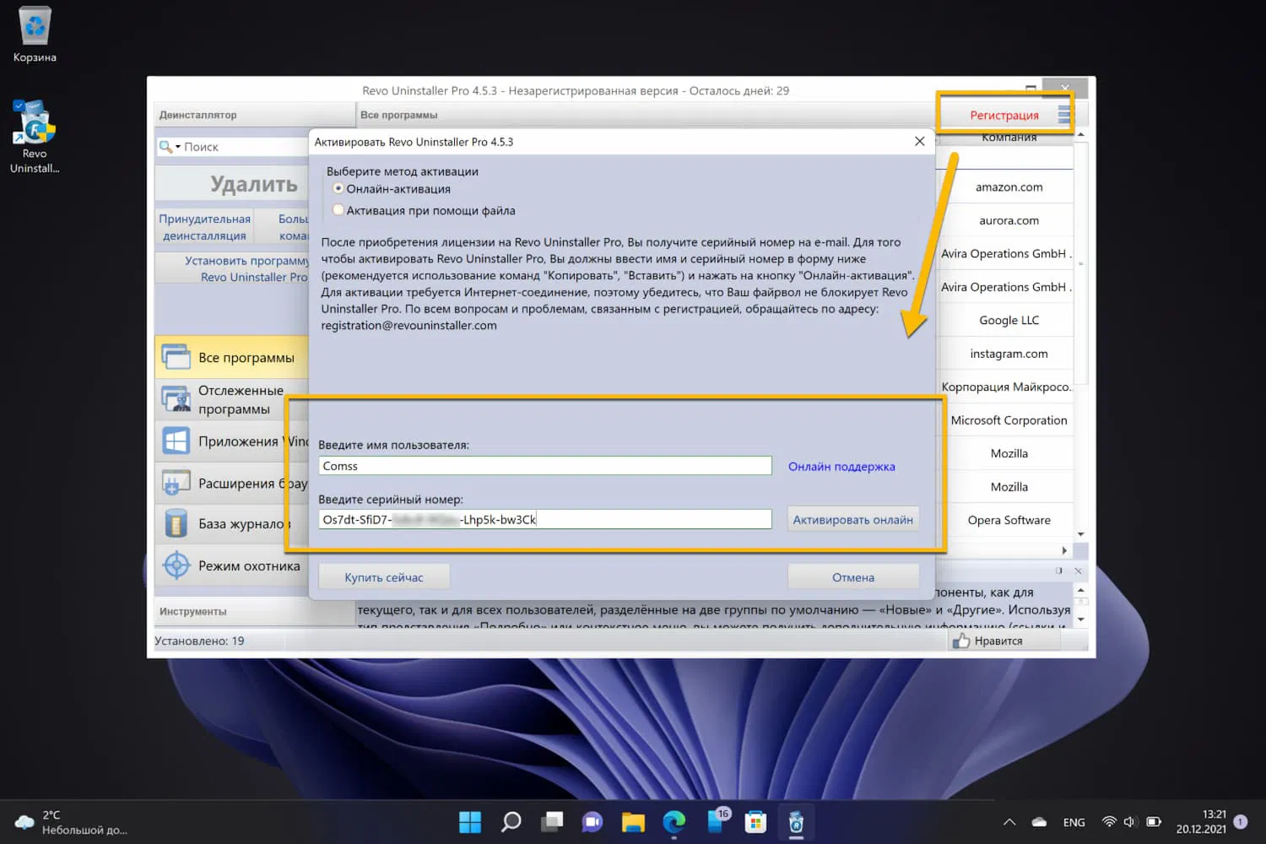Click the volume speaker tray icon
This screenshot has height=844, width=1266.
pyautogui.click(x=1130, y=821)
